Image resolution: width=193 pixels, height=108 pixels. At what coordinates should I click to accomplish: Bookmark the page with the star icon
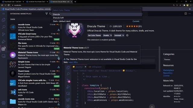pyautogui.click(x=180, y=5)
